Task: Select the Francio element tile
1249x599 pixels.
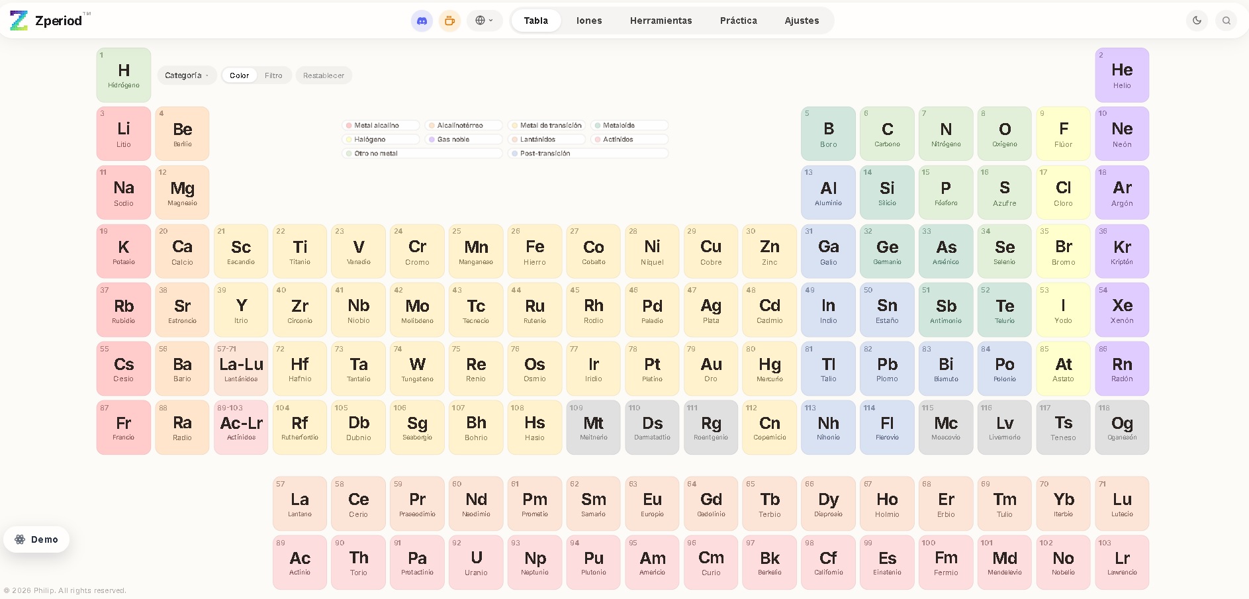Action: [x=124, y=428]
